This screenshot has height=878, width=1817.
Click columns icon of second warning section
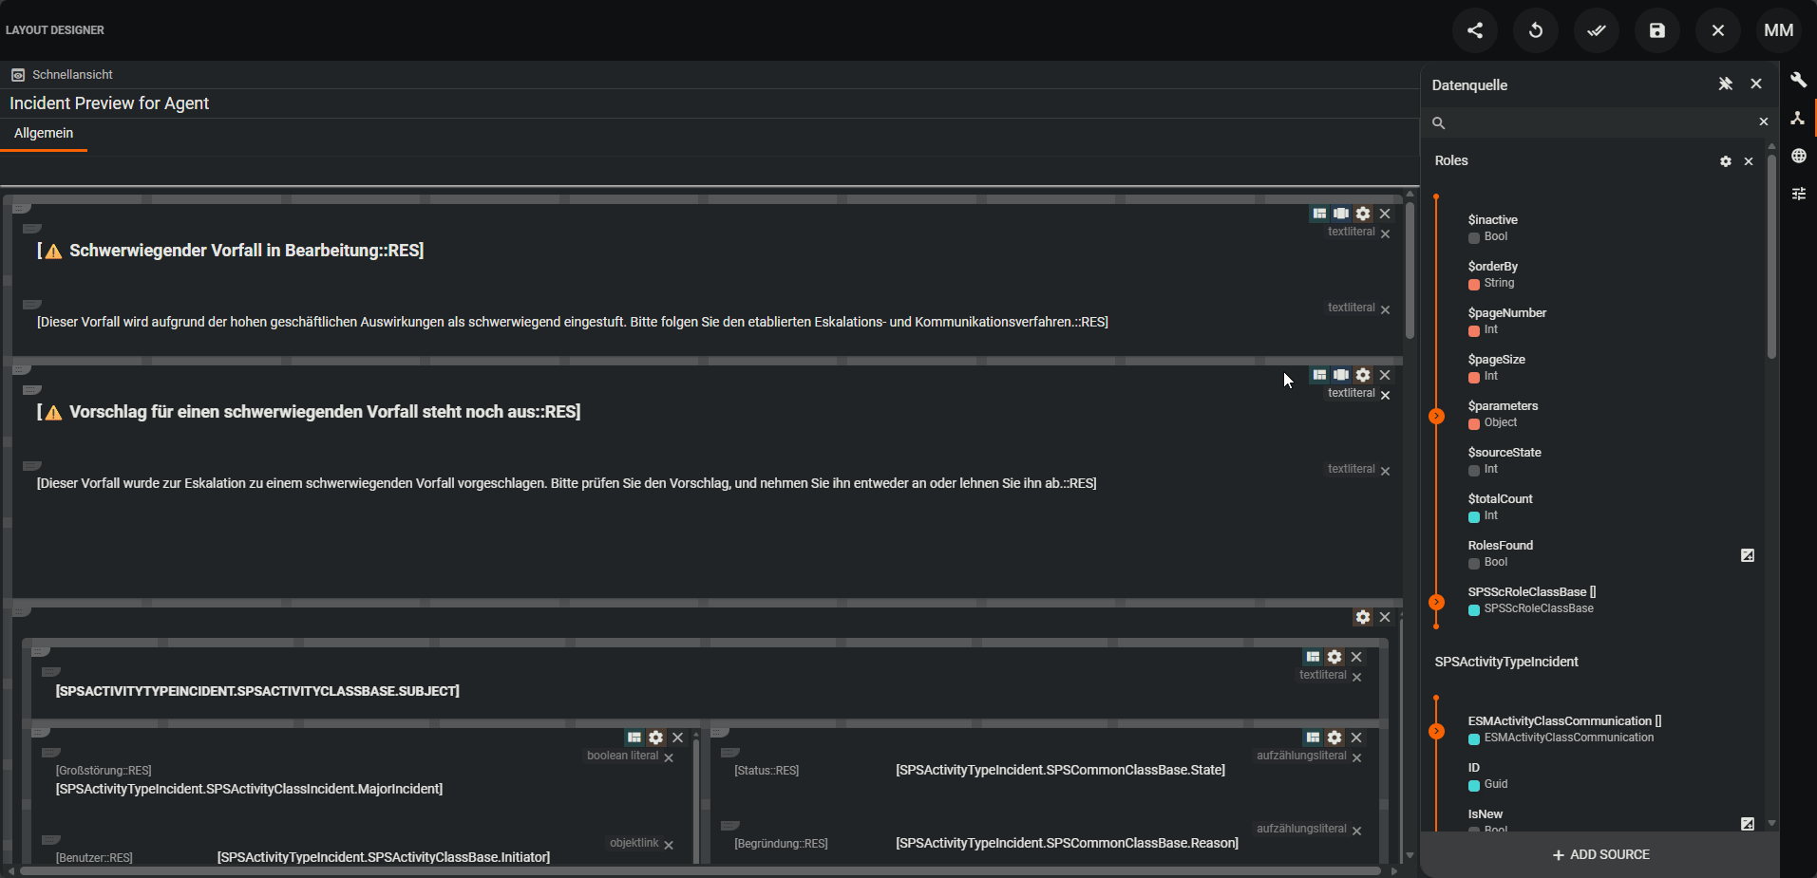coord(1340,375)
